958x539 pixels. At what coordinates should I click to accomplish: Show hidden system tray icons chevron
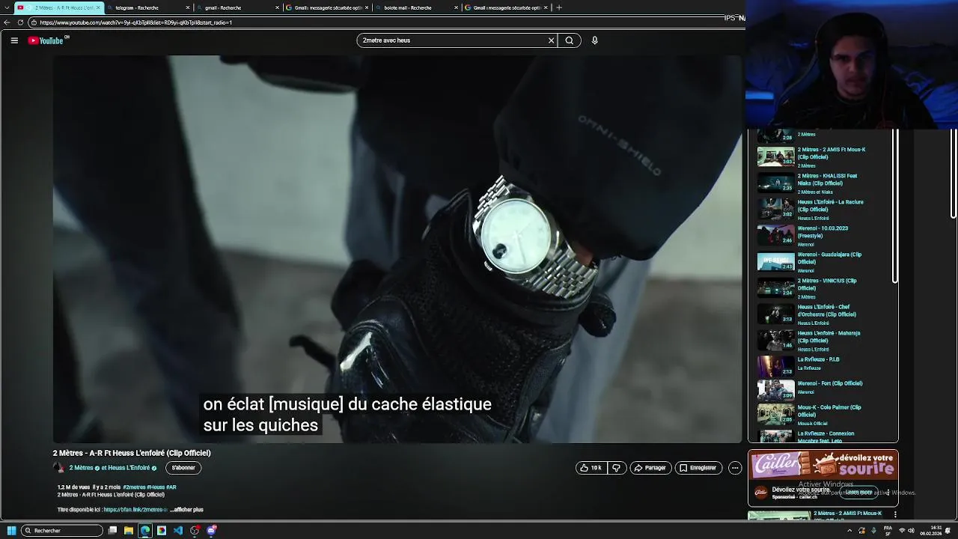(x=849, y=531)
